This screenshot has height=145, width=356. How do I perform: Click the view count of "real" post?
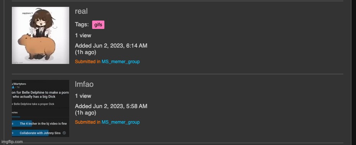(83, 35)
